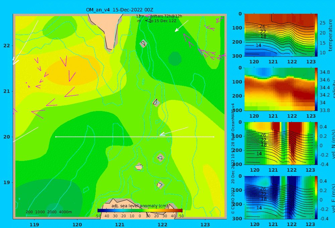Select latitude tick 19 on main map axis
Viewport: 335px width, 228px height.
coord(7,182)
